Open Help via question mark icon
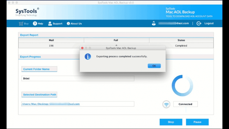229x129 pixels. pyautogui.click(x=35, y=23)
